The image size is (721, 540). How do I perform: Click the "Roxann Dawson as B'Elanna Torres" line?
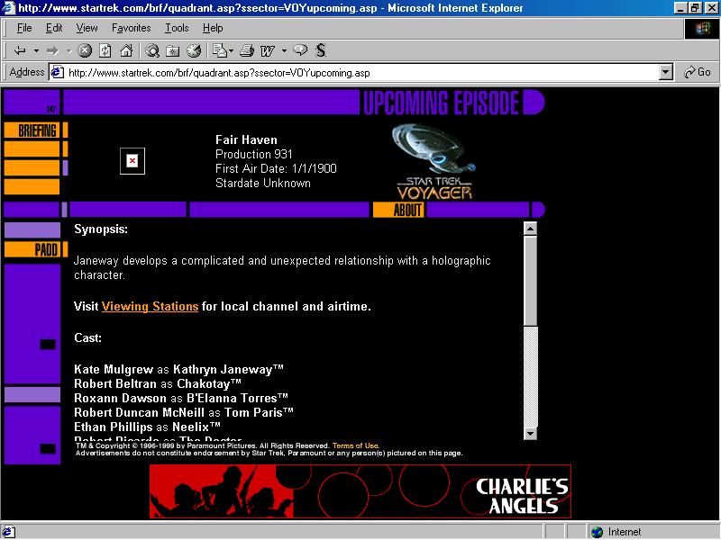point(181,398)
